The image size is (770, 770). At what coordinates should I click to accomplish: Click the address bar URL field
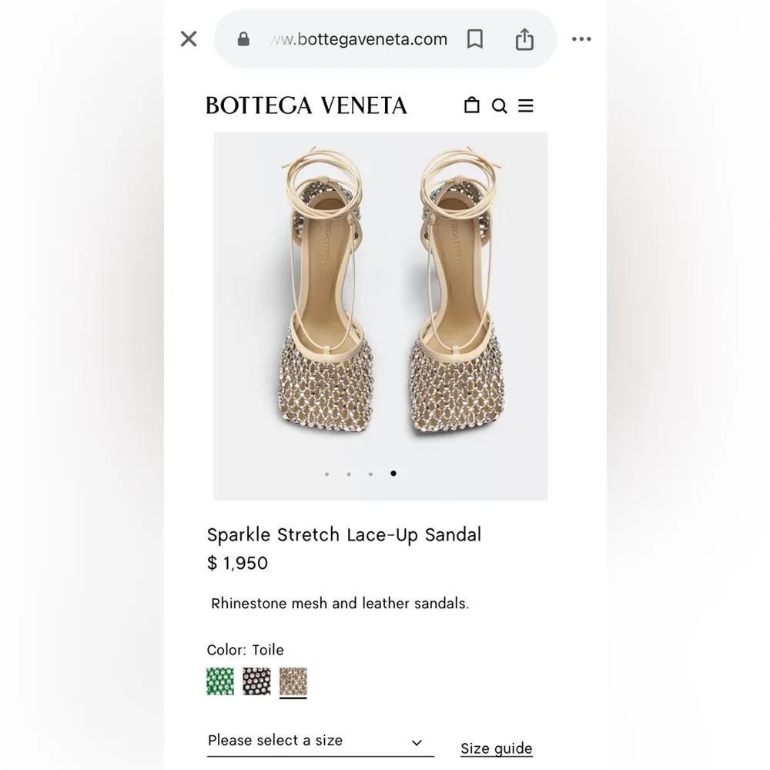click(357, 38)
